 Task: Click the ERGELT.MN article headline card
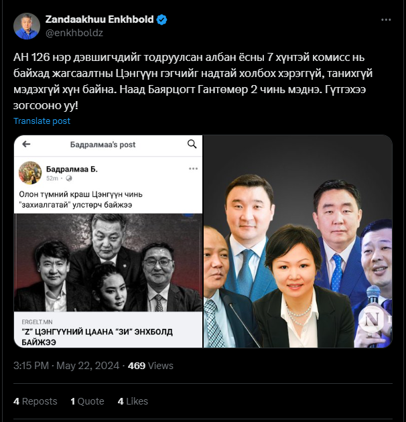point(109,330)
